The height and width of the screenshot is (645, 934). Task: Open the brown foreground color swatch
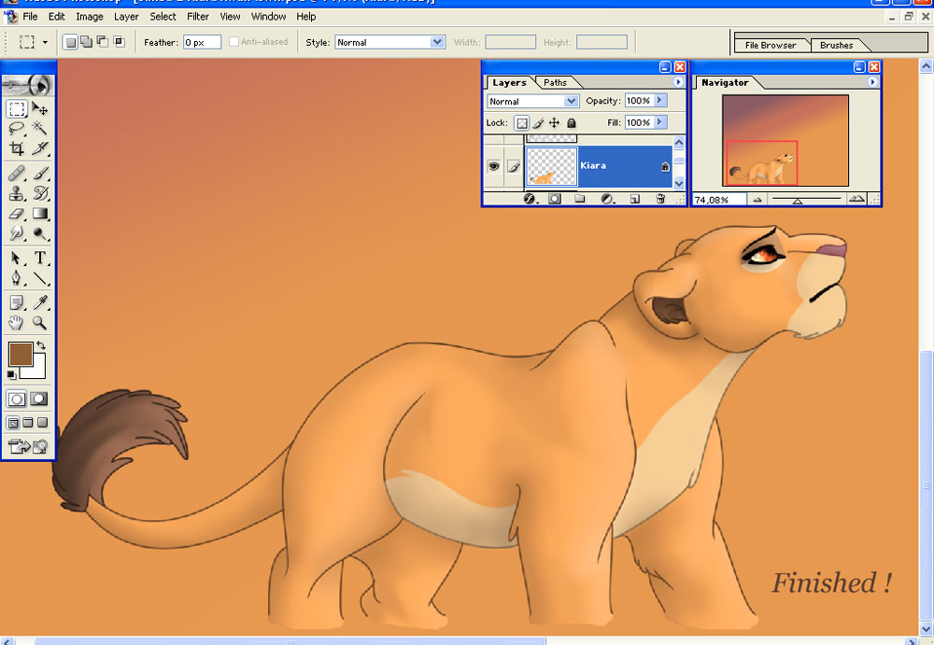click(x=21, y=354)
